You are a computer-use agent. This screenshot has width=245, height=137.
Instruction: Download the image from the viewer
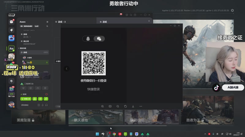[133, 106]
